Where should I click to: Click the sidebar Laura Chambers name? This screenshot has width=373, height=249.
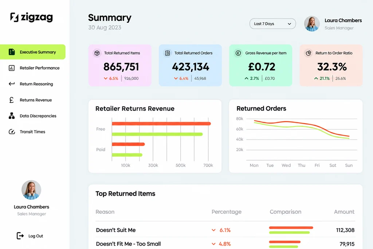(x=31, y=207)
